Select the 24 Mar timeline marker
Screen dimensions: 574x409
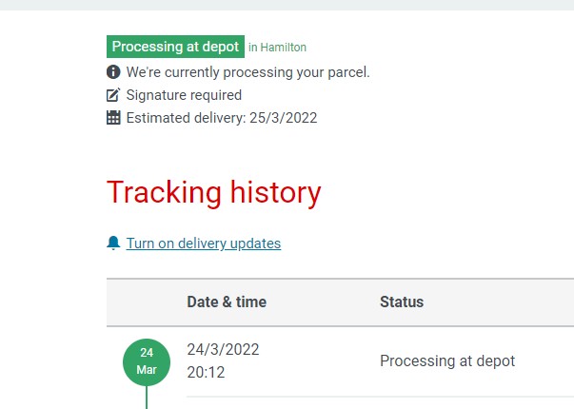[147, 361]
